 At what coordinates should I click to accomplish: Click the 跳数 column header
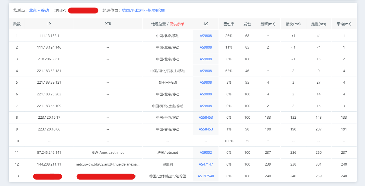[17, 24]
